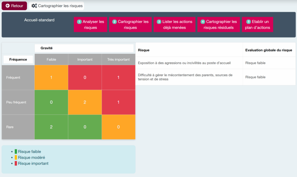The width and height of the screenshot is (297, 177).
Task: Click the step 3 number badge
Action: (x=159, y=22)
